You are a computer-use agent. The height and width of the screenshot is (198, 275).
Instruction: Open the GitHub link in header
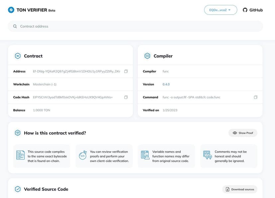pos(253,10)
